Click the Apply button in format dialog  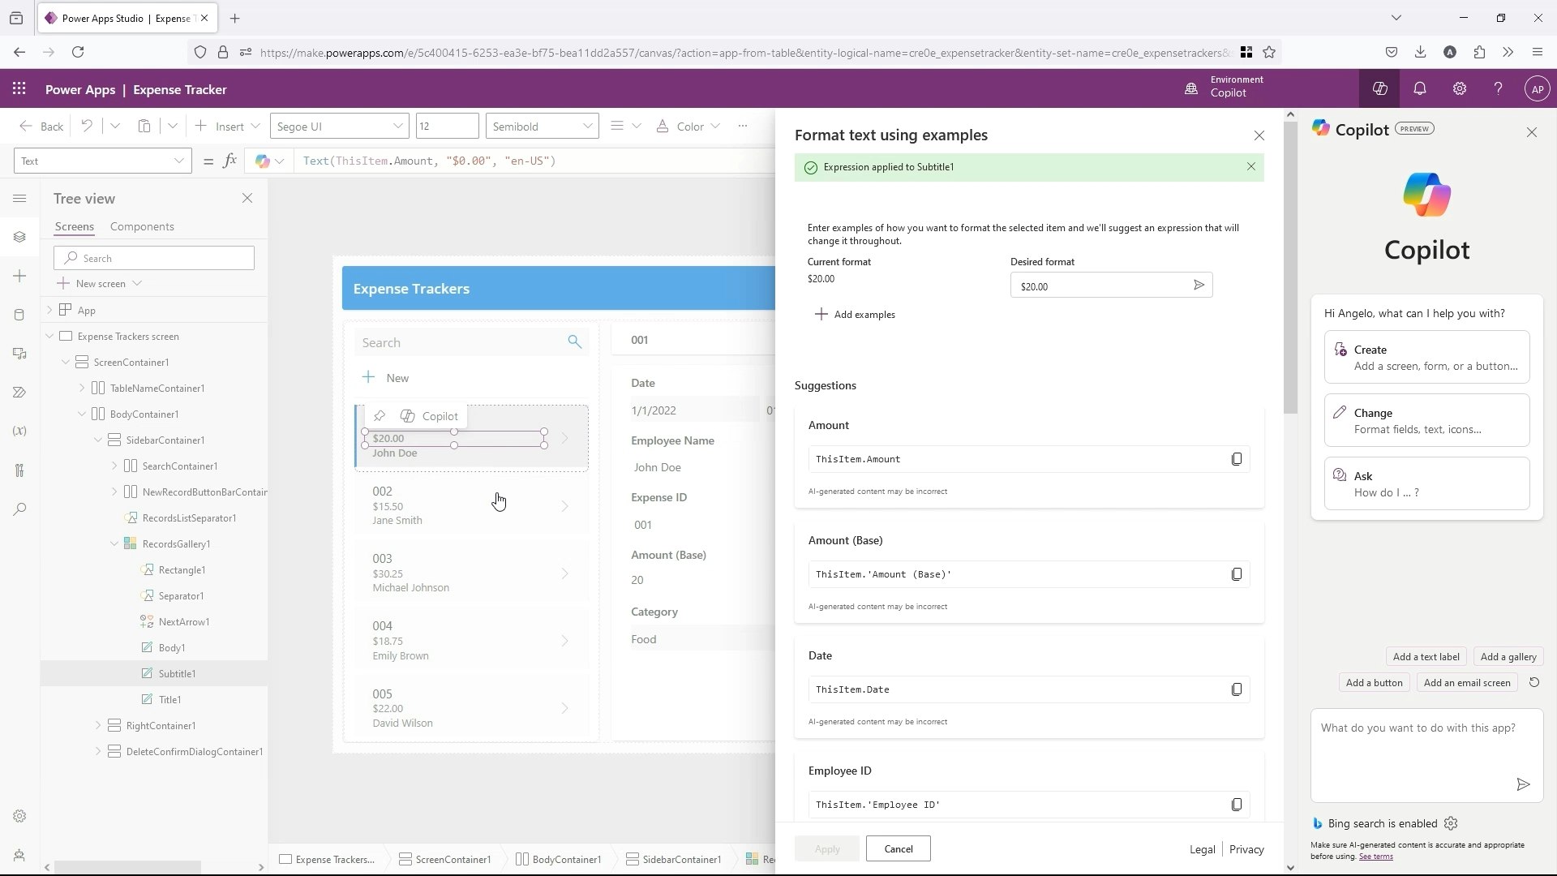[x=826, y=848]
